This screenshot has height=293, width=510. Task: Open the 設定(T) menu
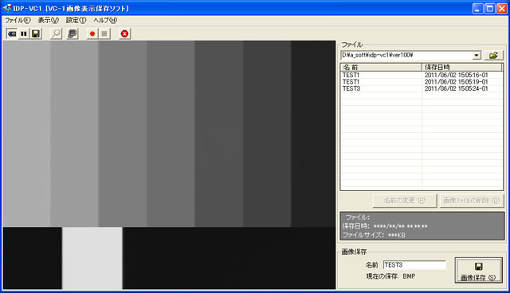(x=76, y=20)
